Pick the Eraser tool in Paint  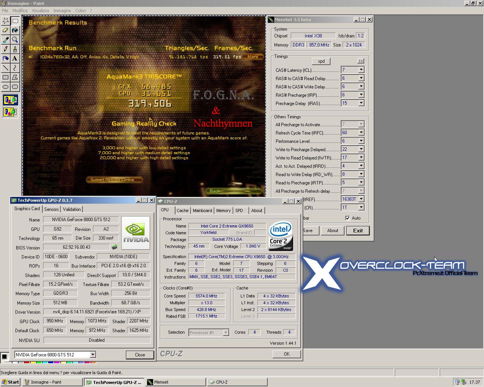pos(6,30)
